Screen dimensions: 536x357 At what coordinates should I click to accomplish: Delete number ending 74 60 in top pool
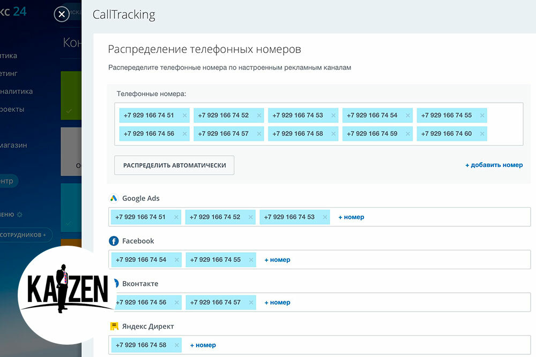click(x=482, y=134)
